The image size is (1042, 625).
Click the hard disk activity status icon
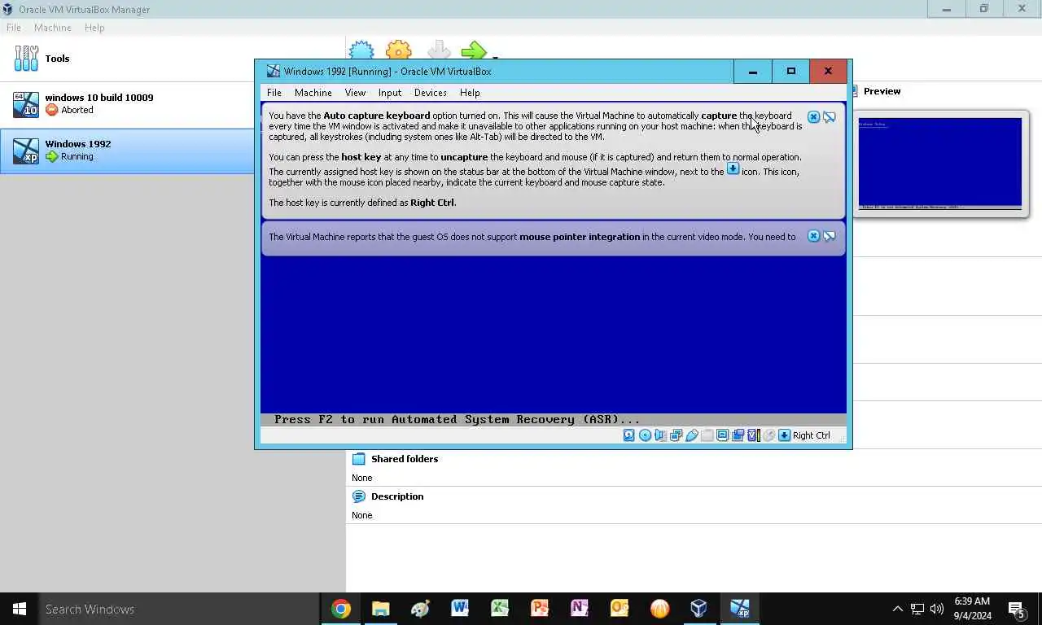pos(629,435)
